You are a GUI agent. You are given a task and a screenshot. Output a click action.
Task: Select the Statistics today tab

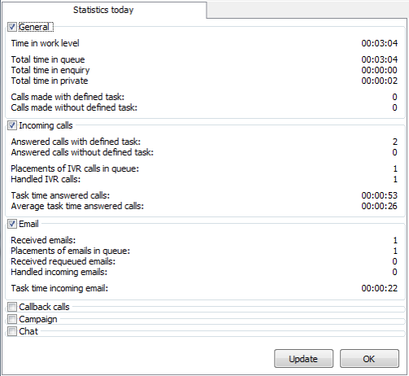103,10
